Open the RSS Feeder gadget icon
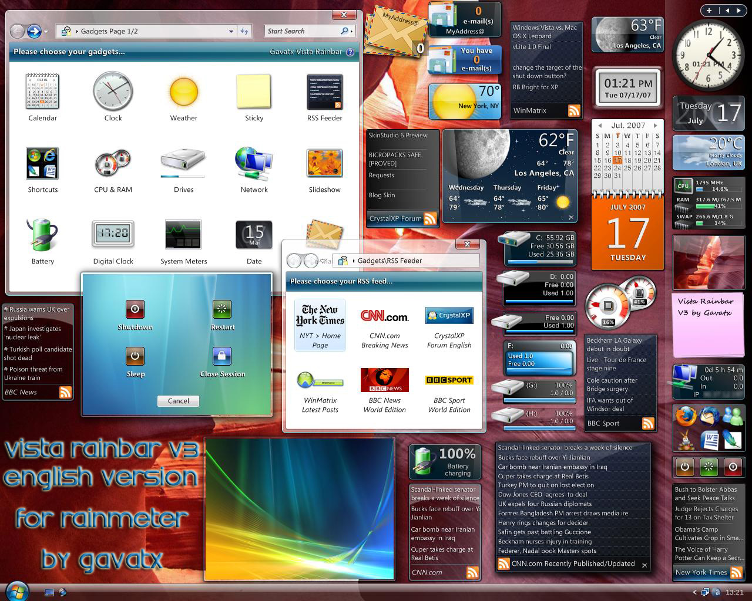 coord(324,92)
